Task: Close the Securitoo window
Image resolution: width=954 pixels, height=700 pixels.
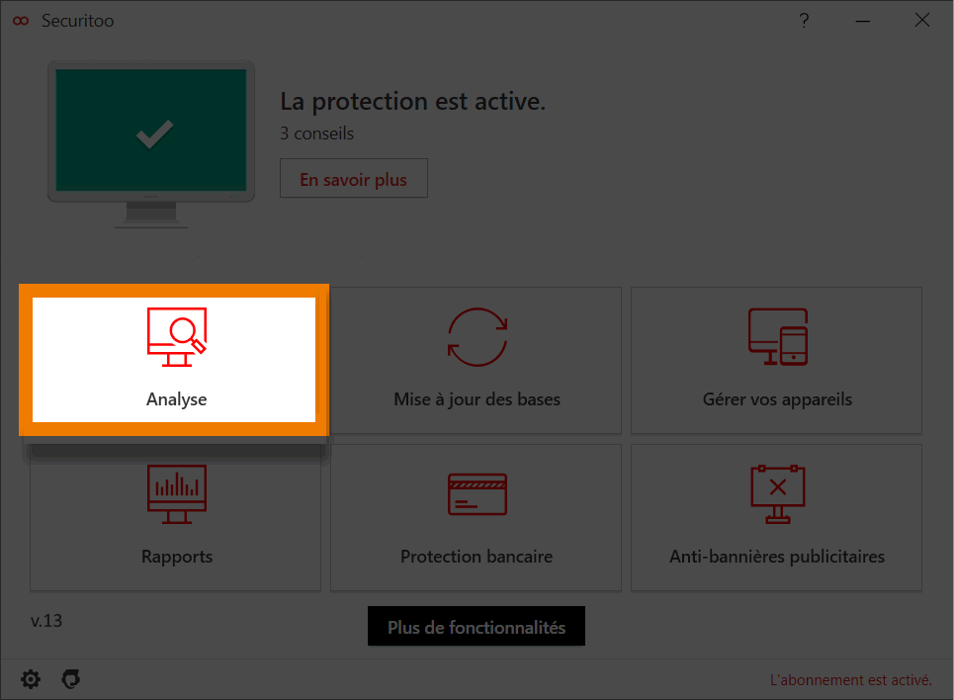Action: click(x=921, y=21)
